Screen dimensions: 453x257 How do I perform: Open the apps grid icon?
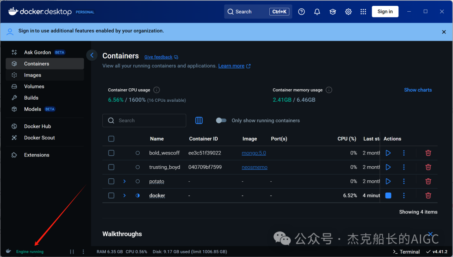pos(363,12)
